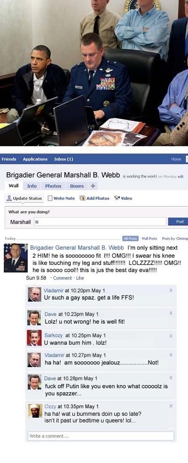188x463 pixels.
Task: Switch to the Info tab
Action: point(32,186)
